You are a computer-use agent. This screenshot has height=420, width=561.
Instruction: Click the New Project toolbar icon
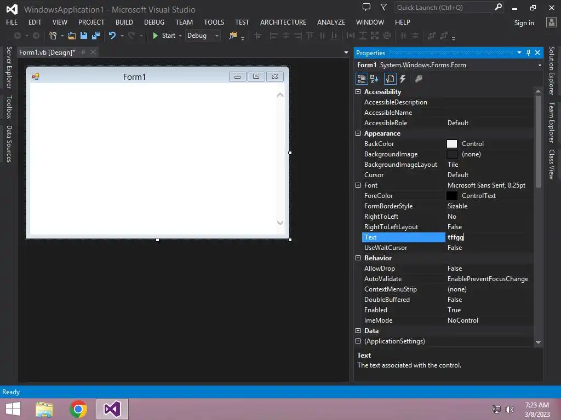tap(53, 36)
